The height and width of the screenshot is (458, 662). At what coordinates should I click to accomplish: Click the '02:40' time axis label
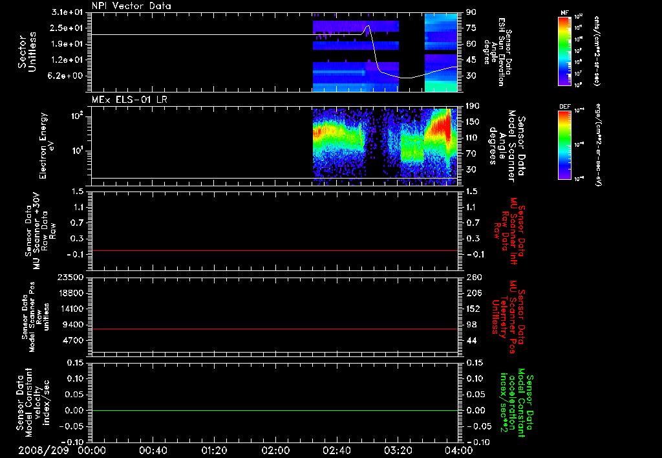coord(336,450)
